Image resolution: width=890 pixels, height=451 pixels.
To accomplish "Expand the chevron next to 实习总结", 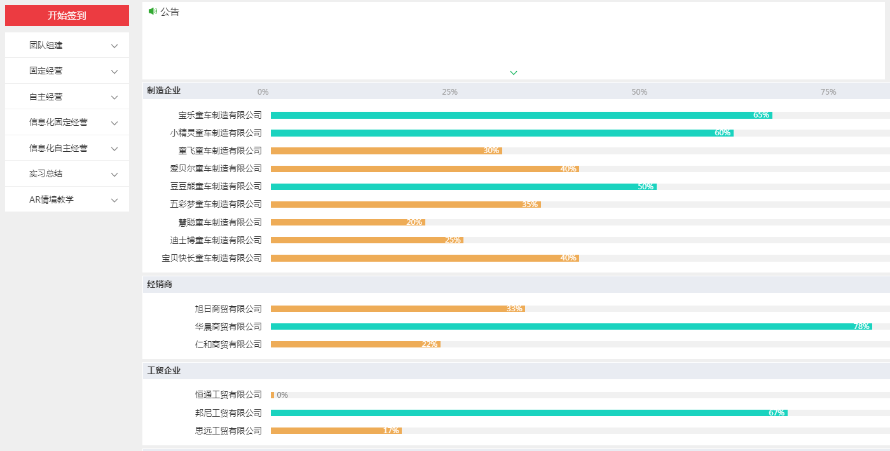I will click(114, 174).
